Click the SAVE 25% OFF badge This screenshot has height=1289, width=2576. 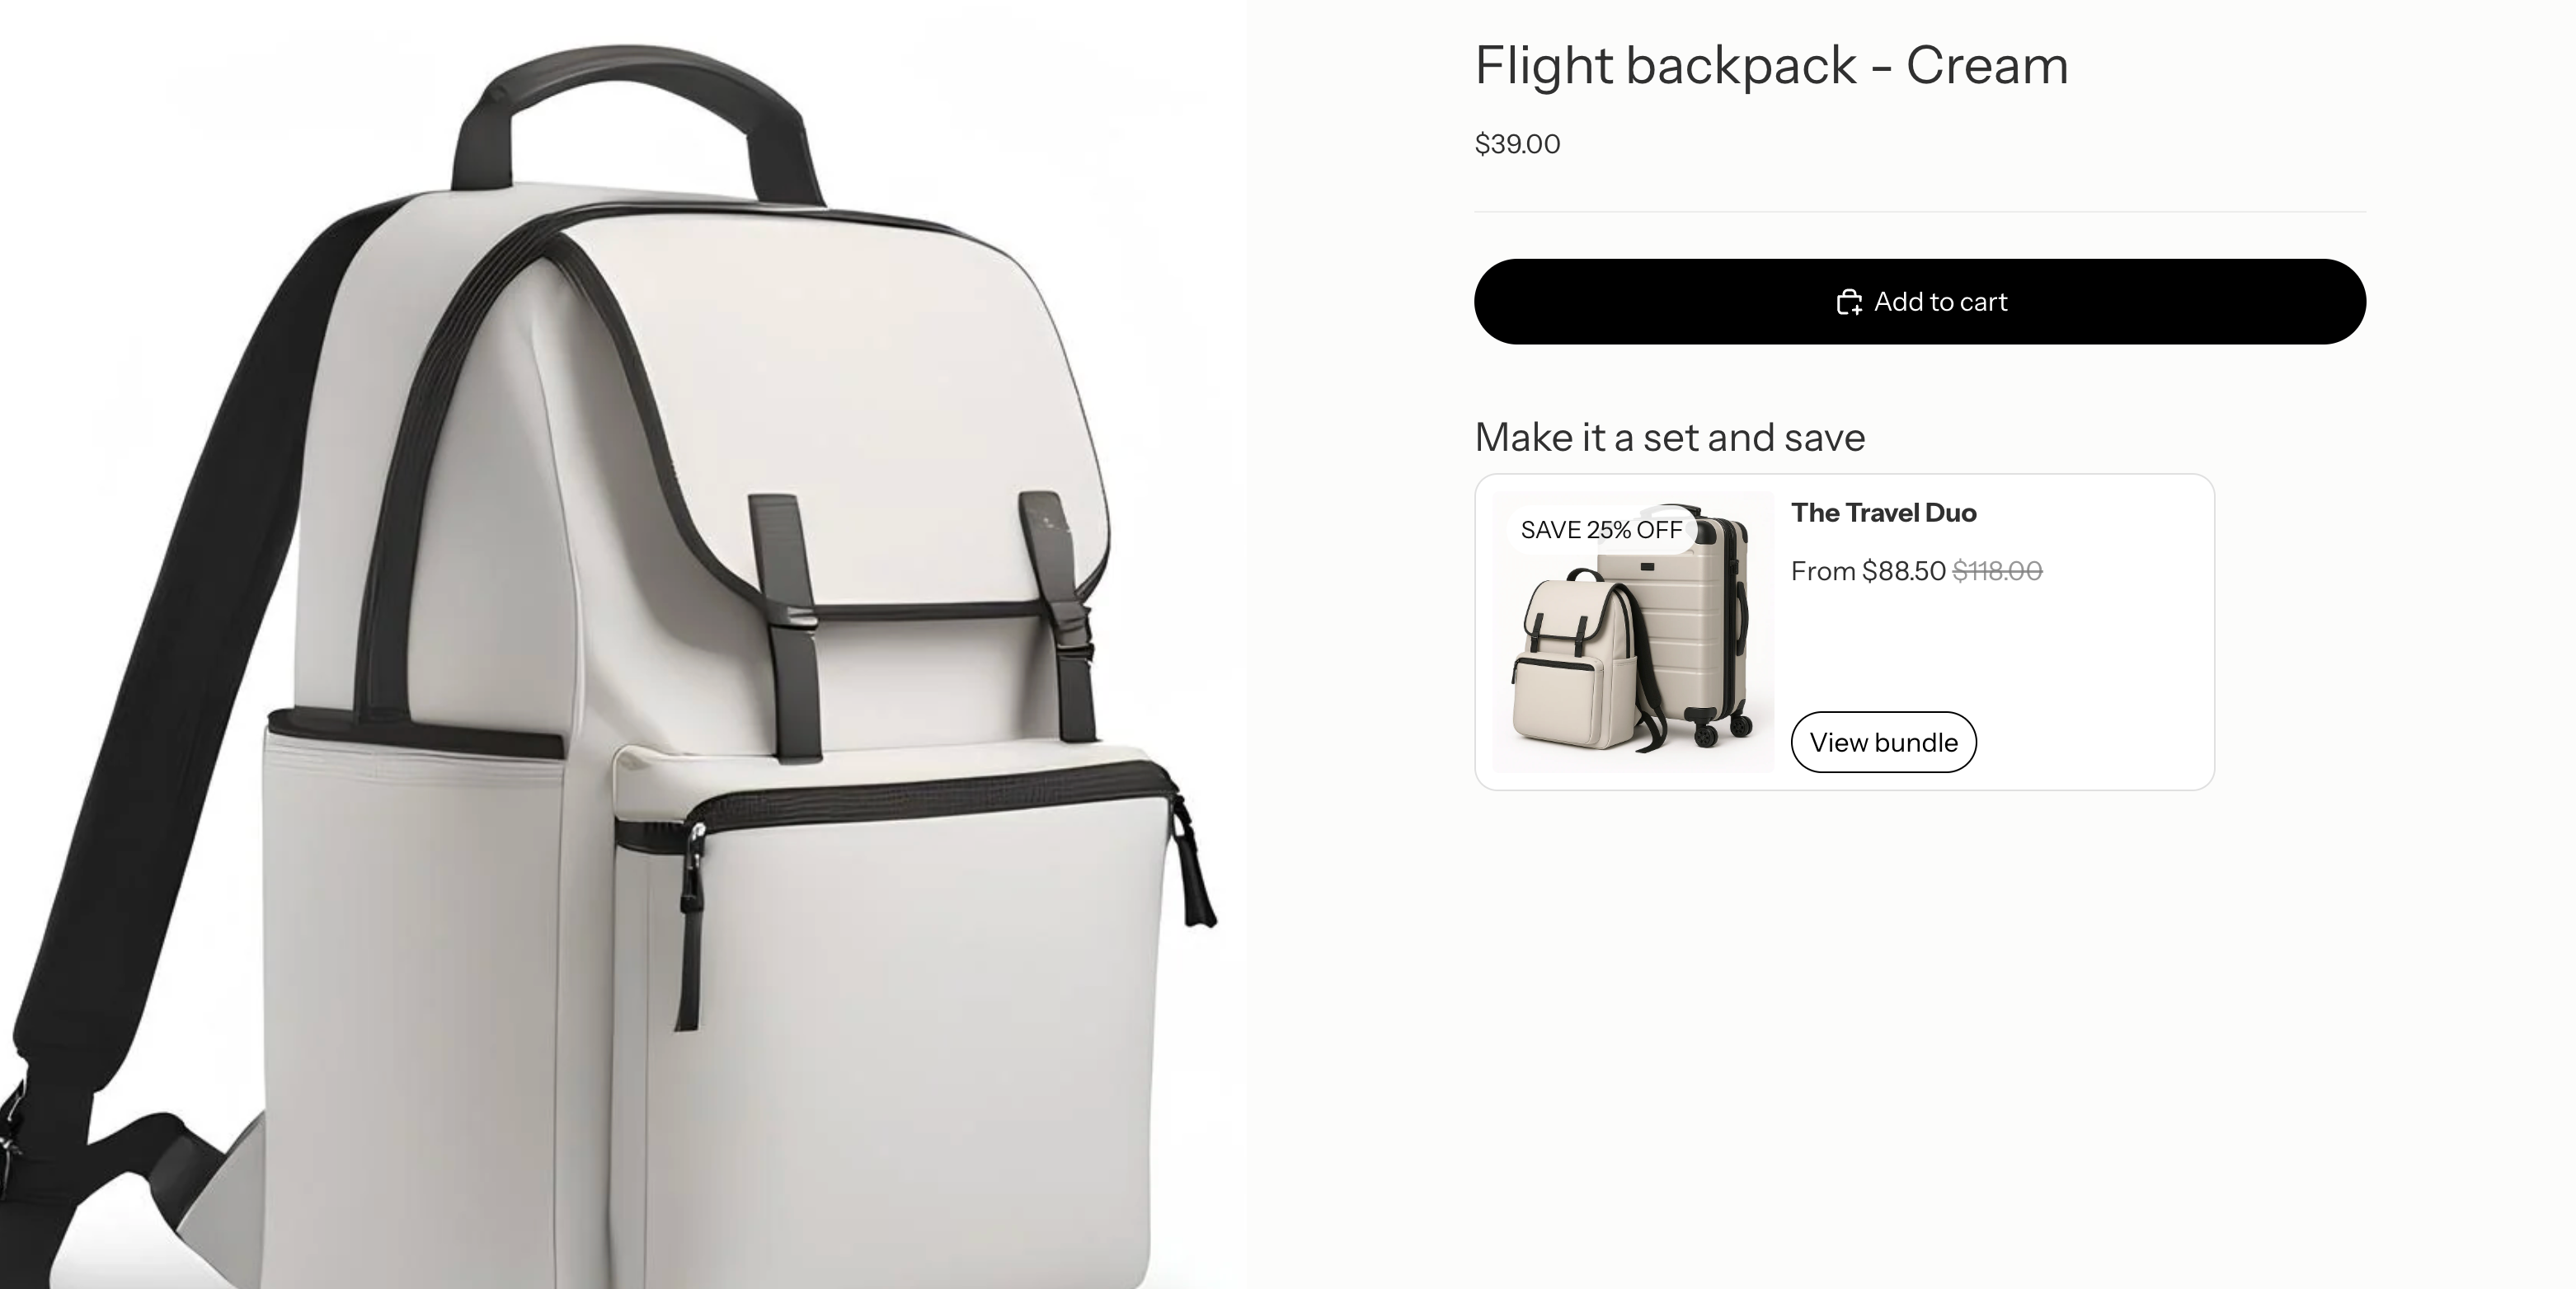(1601, 530)
